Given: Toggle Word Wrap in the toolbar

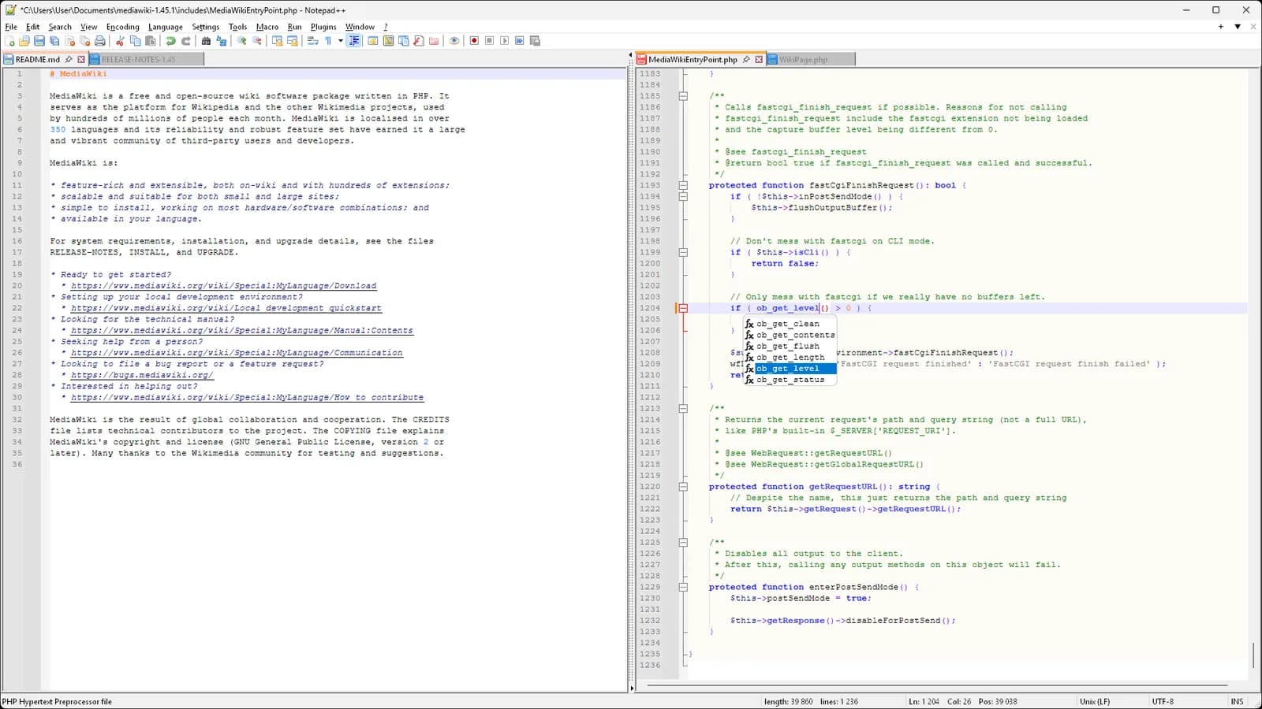Looking at the screenshot, I should (312, 41).
